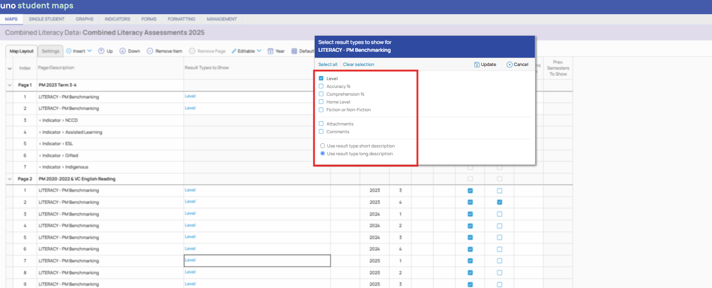Switch to the MAPS tab
The height and width of the screenshot is (288, 712).
(x=11, y=19)
